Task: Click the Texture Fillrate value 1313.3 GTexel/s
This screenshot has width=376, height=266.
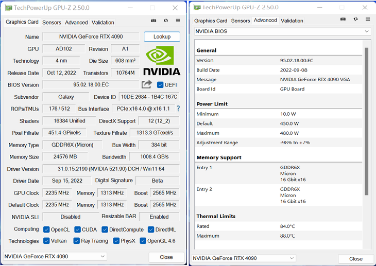Action: tap(155, 133)
